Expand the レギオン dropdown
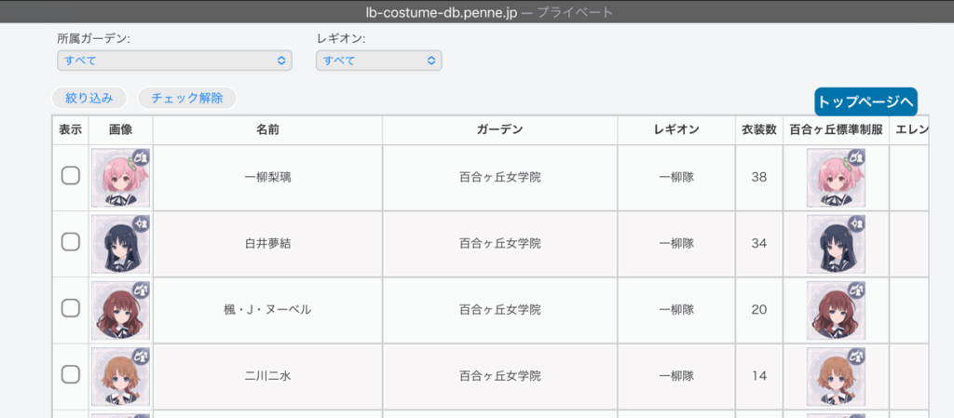Image resolution: width=954 pixels, height=418 pixels. [x=378, y=61]
